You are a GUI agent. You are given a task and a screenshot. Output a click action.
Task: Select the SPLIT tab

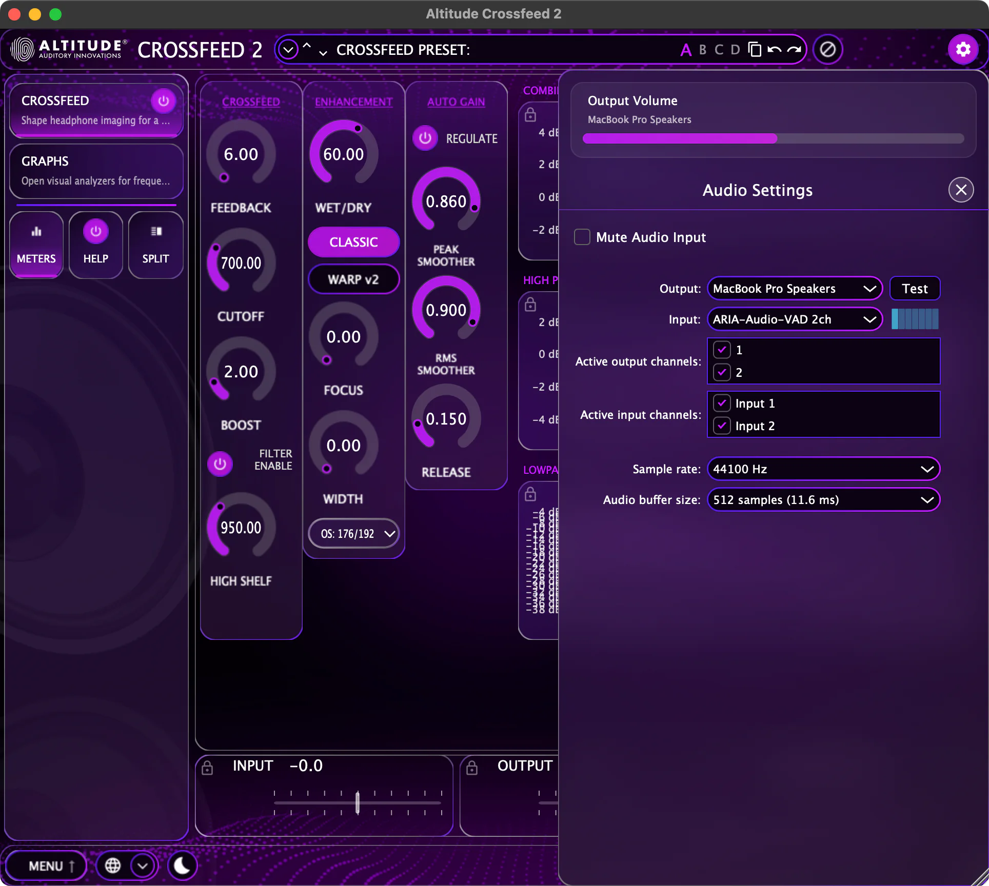(155, 245)
